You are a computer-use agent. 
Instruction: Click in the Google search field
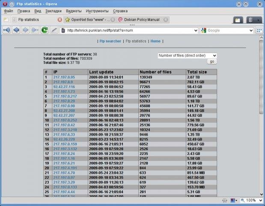(x=228, y=30)
